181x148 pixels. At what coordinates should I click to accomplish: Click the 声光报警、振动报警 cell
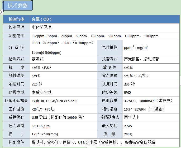click(141, 59)
